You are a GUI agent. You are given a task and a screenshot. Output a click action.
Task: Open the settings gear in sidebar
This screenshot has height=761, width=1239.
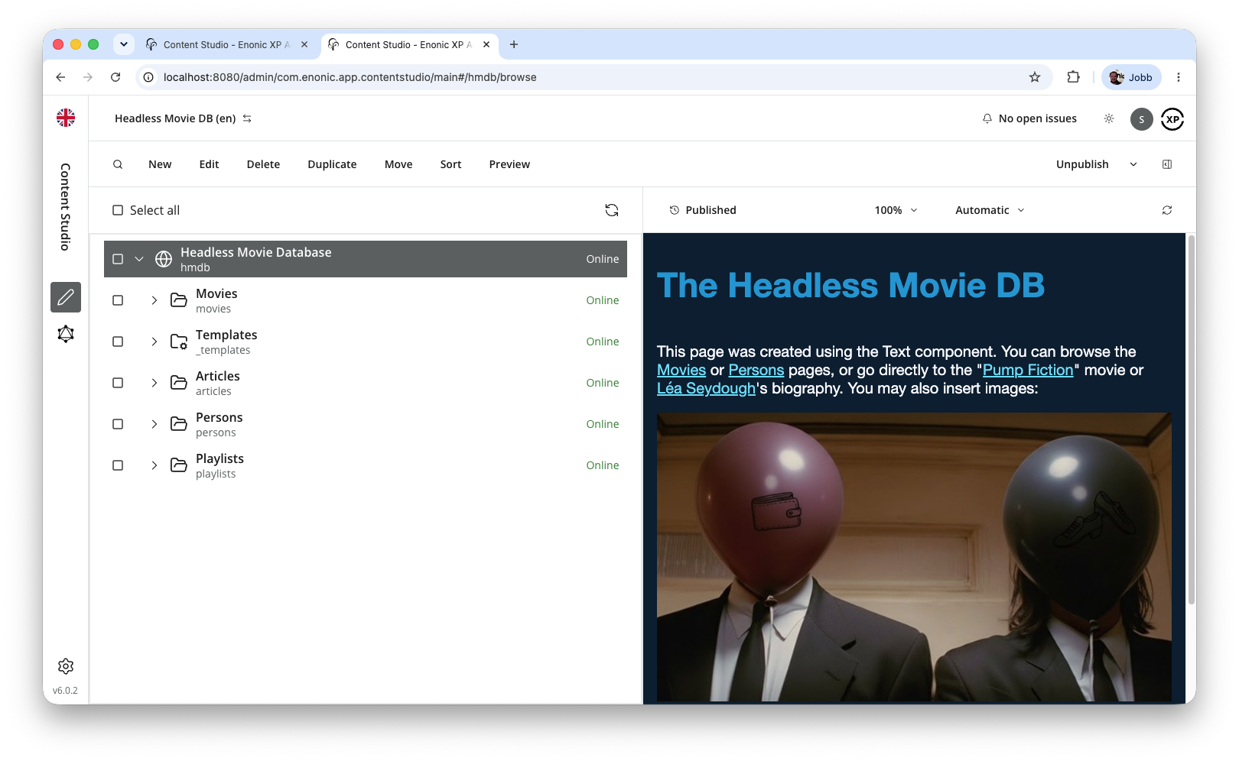[x=66, y=666]
